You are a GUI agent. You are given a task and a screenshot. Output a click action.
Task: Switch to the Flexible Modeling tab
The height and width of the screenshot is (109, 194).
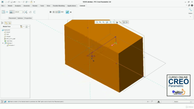pos(59,6)
